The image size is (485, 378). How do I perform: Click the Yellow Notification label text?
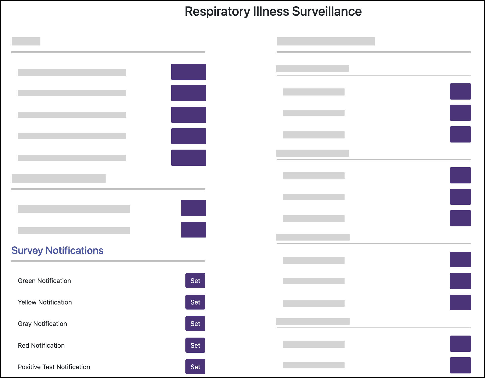click(45, 302)
